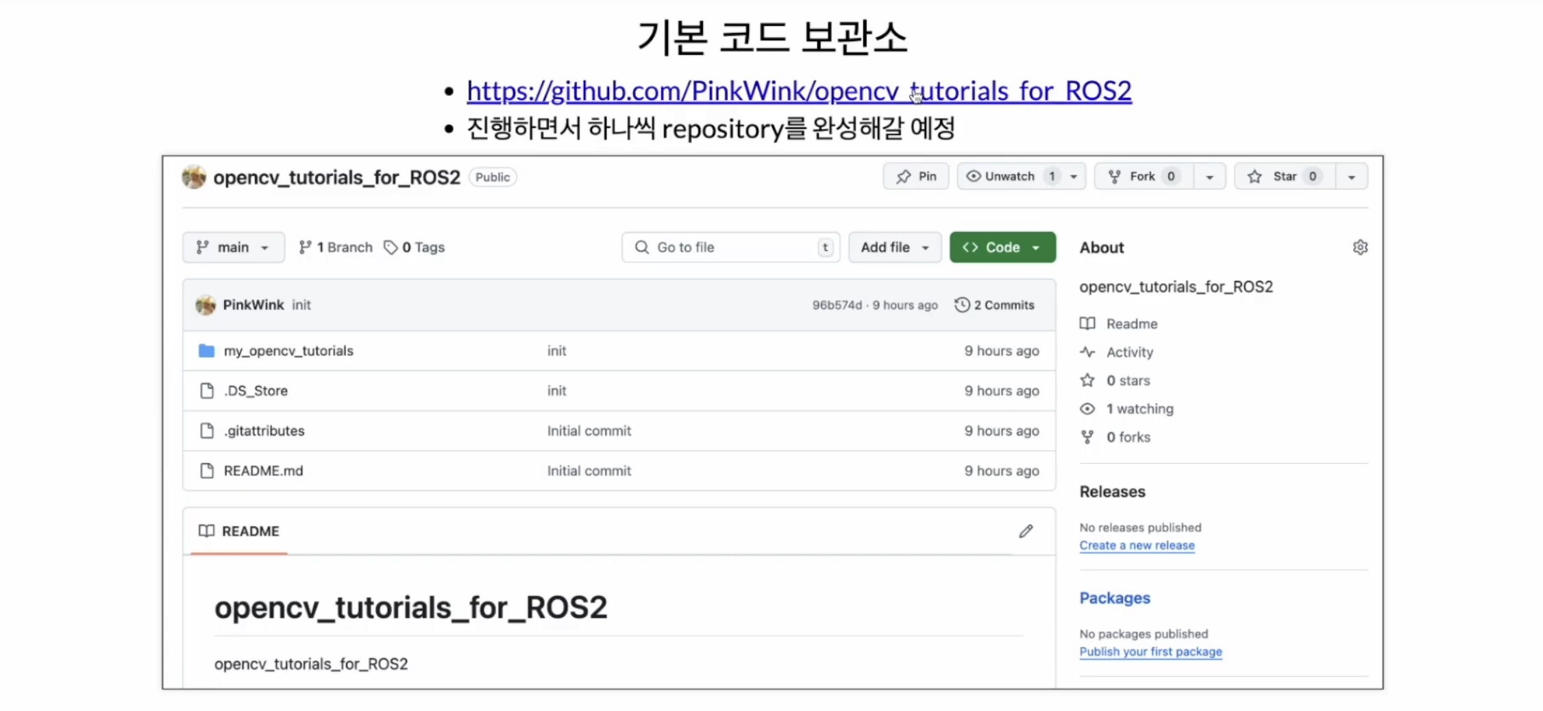Open the 1 watching link
Image resolution: width=1543 pixels, height=711 pixels.
(1139, 409)
